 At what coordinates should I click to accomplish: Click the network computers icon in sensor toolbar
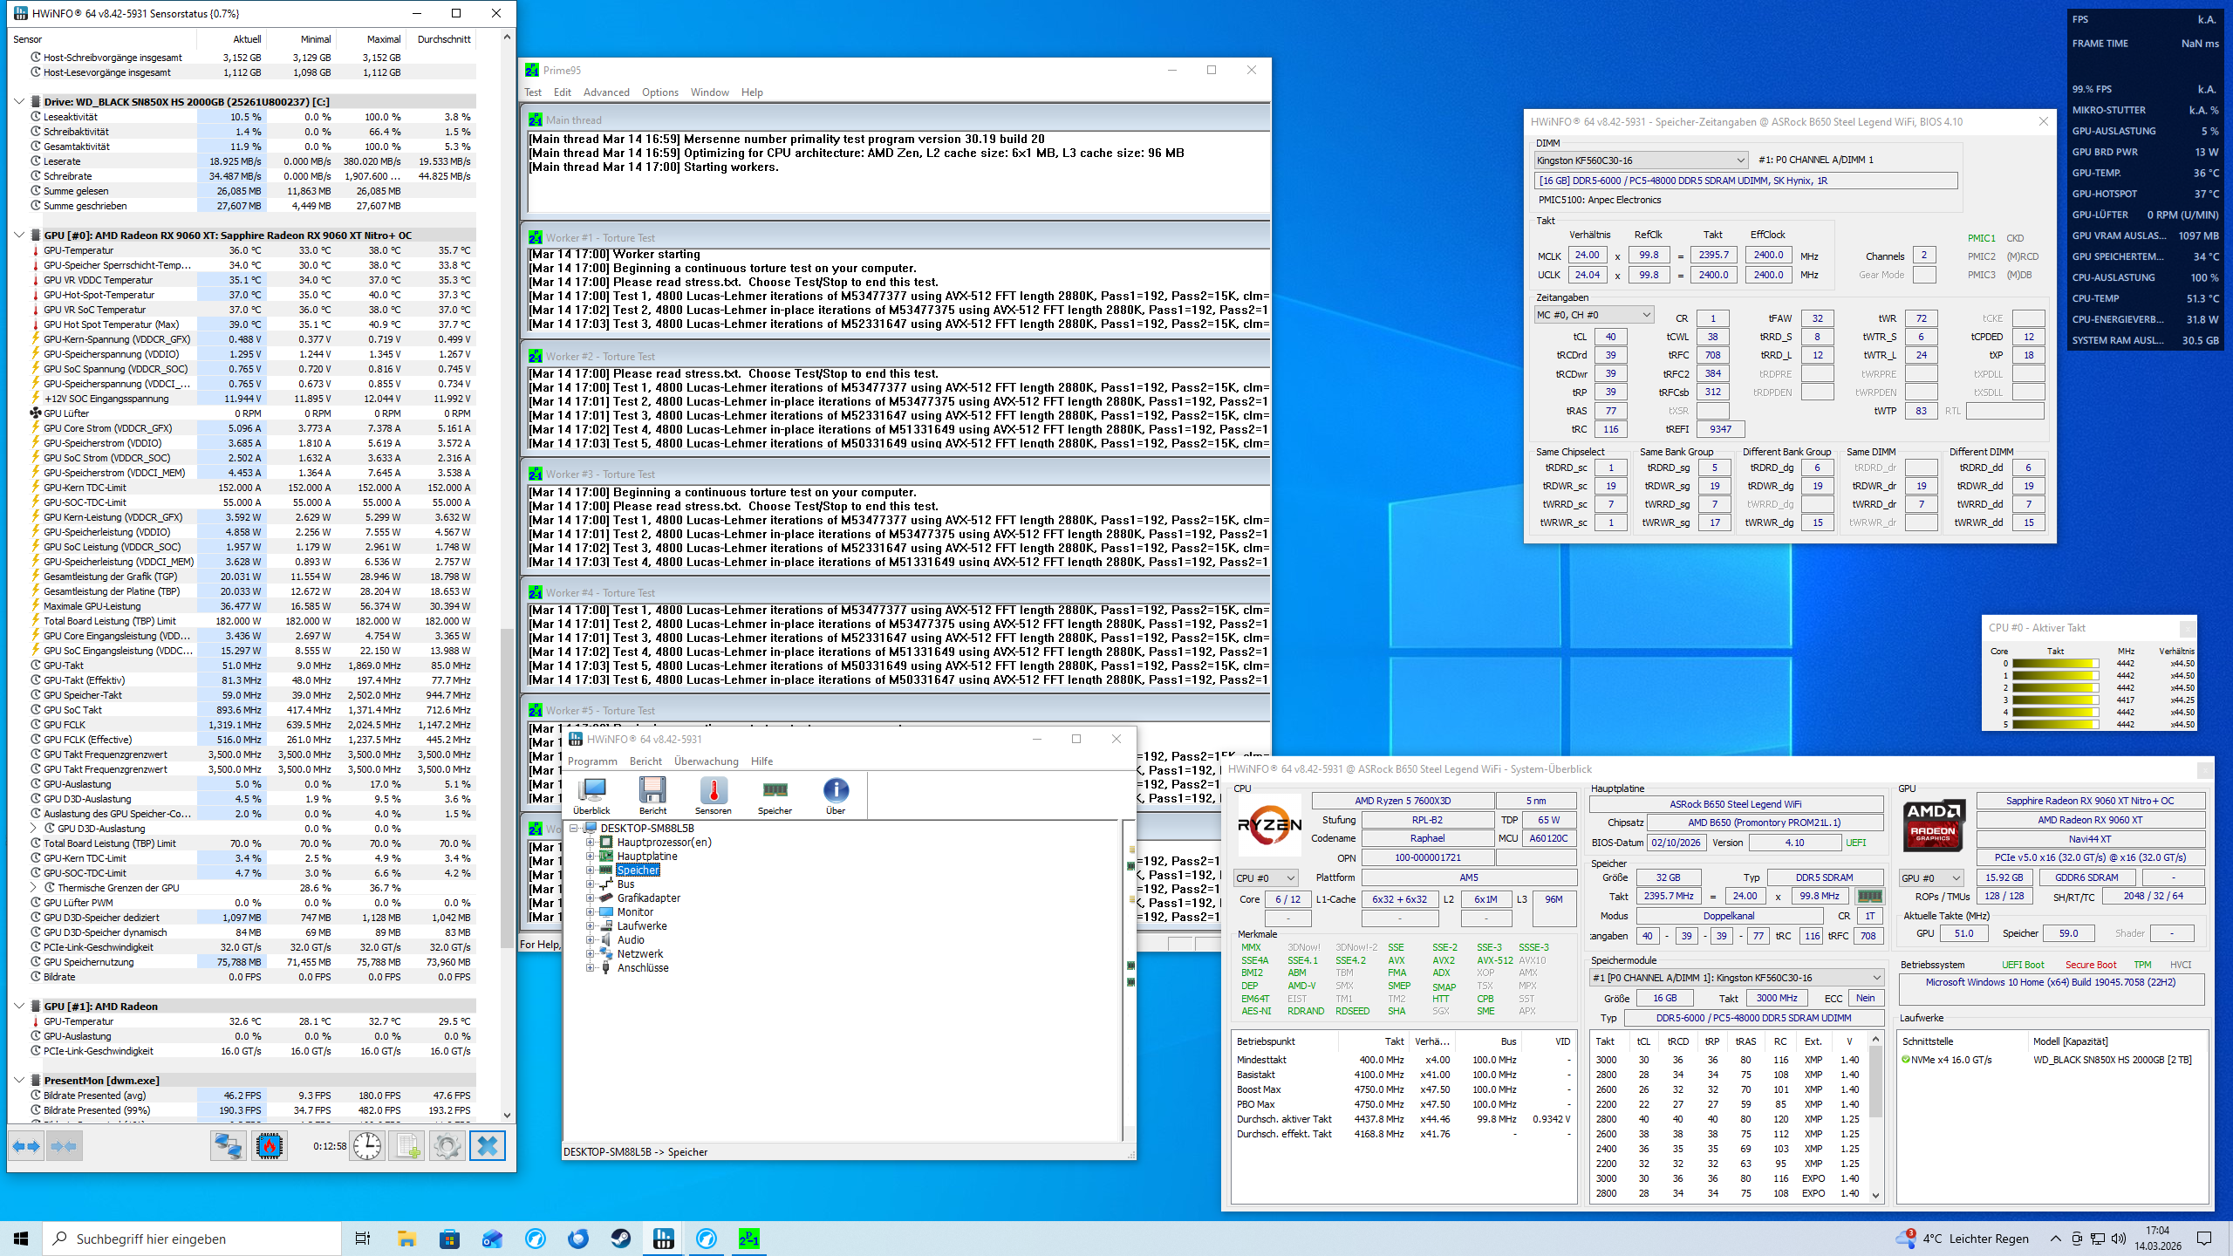click(228, 1145)
